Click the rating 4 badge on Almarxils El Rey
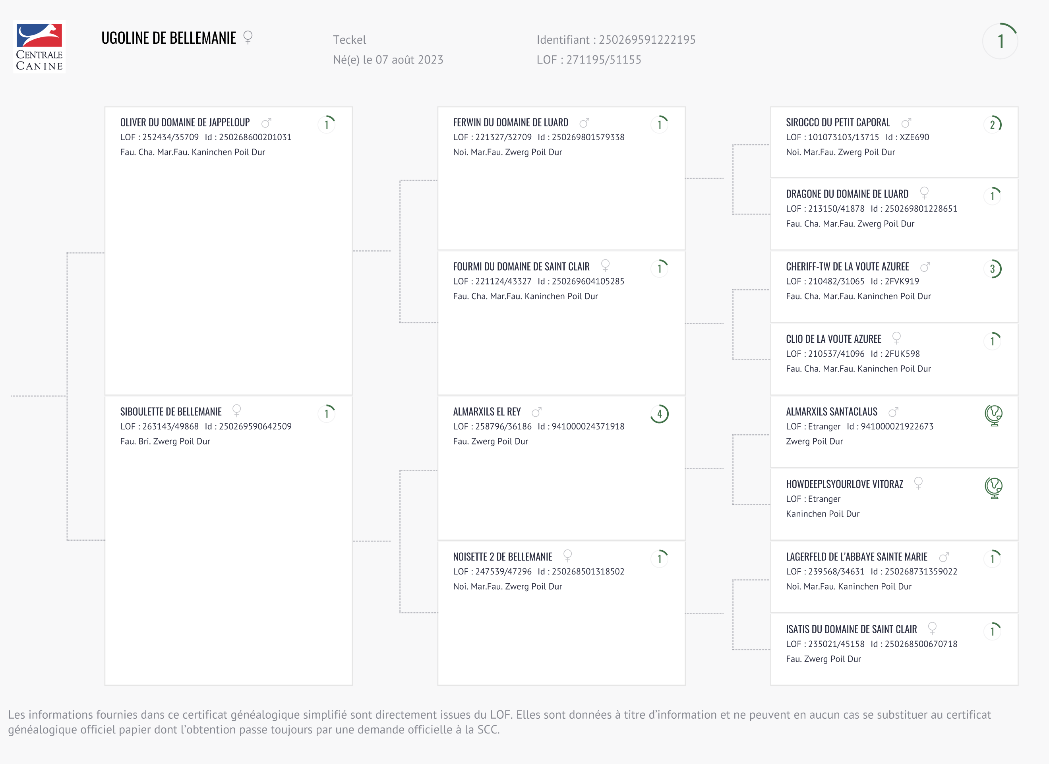Viewport: 1049px width, 764px height. click(660, 414)
